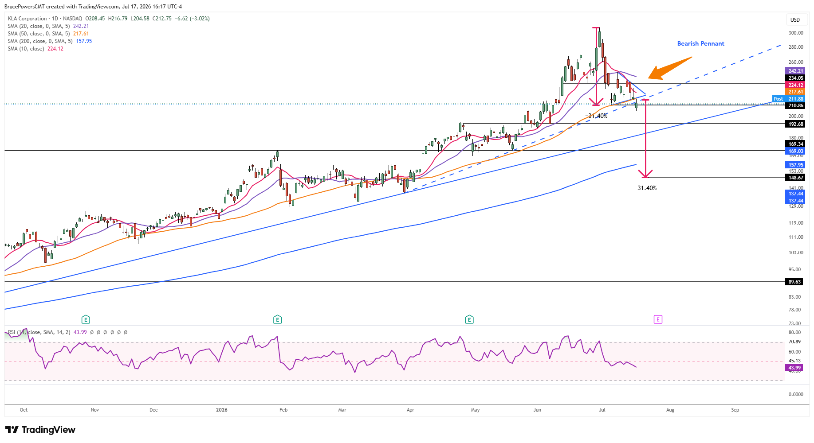Click the 157.95 blue price label
814x443 pixels.
[x=795, y=165]
